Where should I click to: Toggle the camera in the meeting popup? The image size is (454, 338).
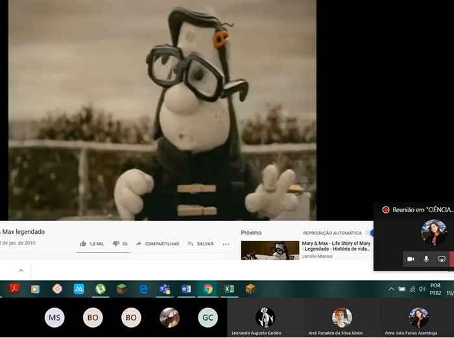pos(411,259)
